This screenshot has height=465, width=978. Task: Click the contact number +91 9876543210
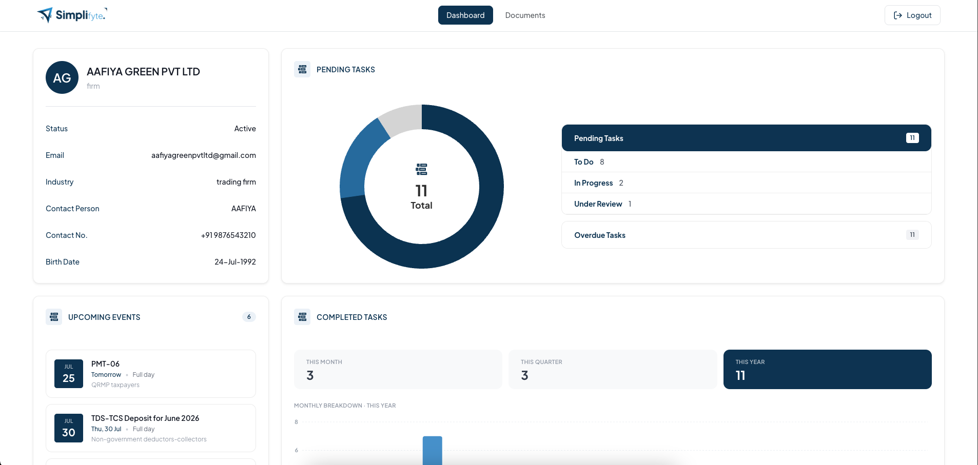(x=228, y=235)
